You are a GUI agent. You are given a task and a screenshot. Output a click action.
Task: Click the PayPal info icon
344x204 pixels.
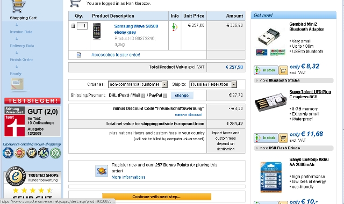pos(165,96)
